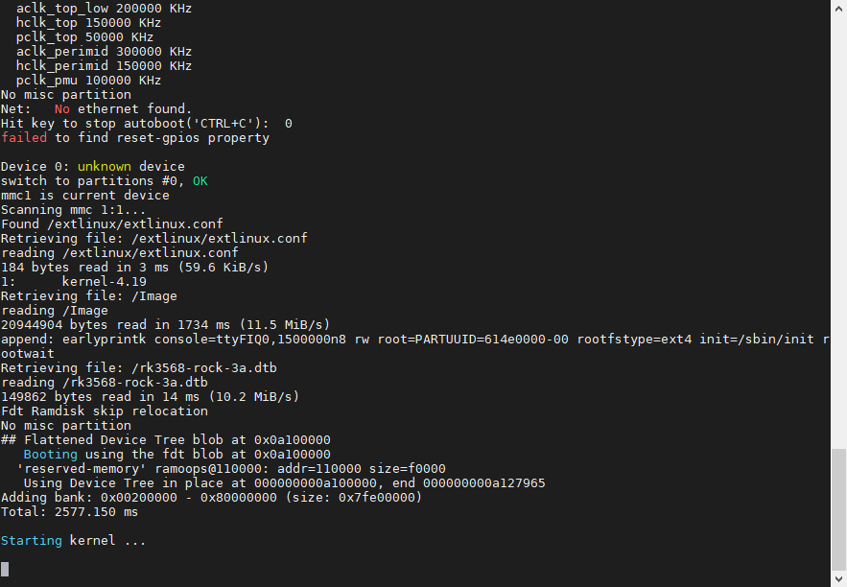The width and height of the screenshot is (847, 587).
Task: Click the blue 'Booting' word
Action: click(50, 455)
